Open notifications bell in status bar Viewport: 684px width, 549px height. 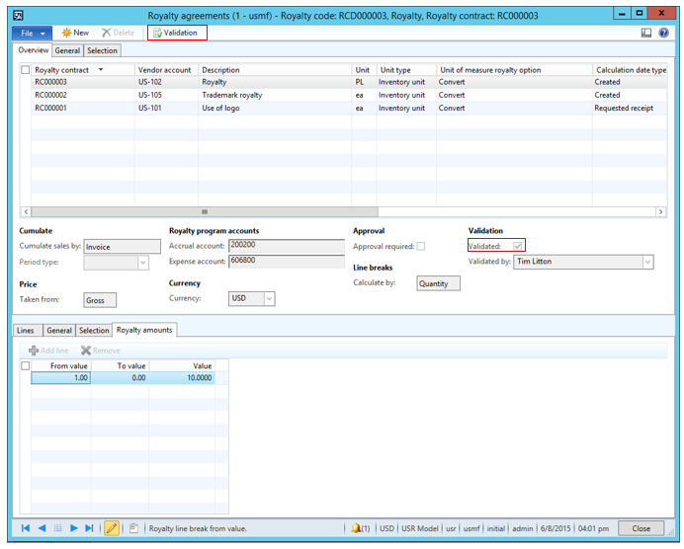[357, 528]
